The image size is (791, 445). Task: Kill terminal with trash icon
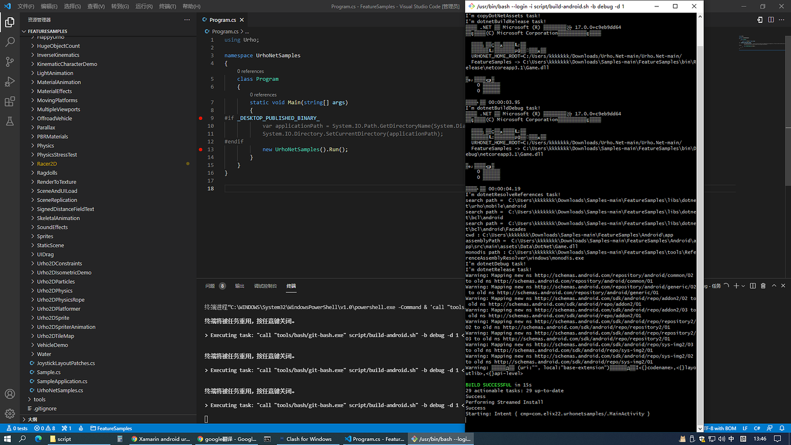click(763, 286)
